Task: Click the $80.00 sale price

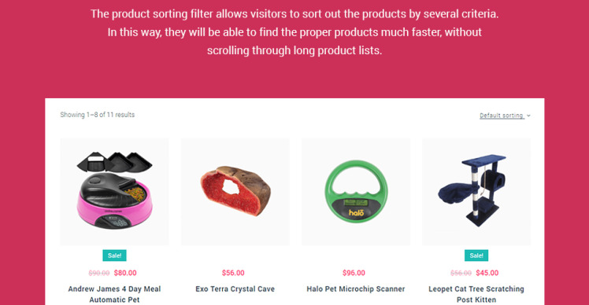Action: coord(125,273)
